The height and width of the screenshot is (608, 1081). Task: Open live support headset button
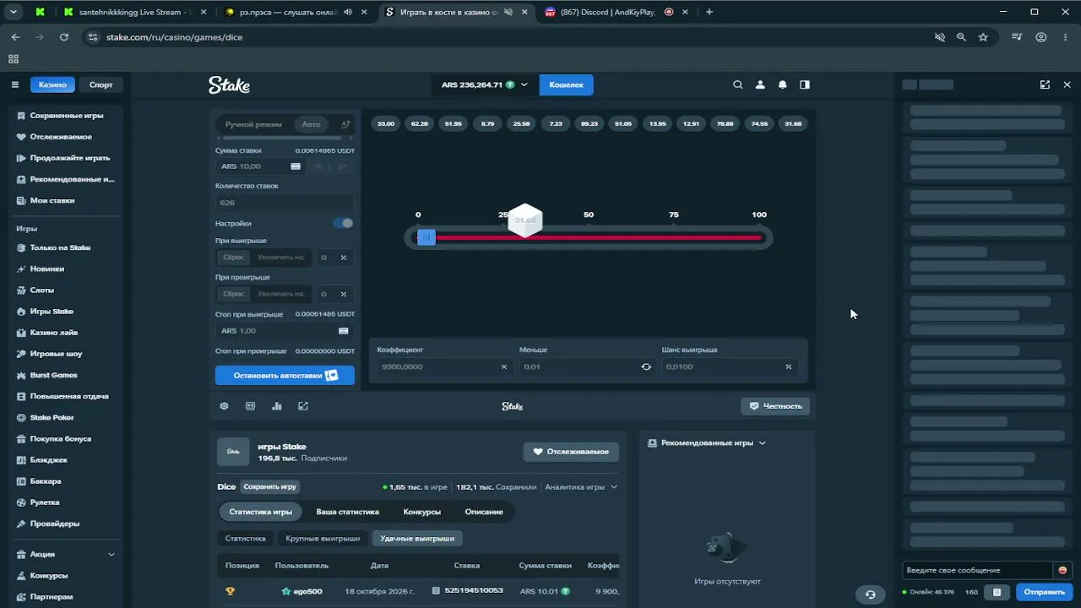pyautogui.click(x=870, y=594)
